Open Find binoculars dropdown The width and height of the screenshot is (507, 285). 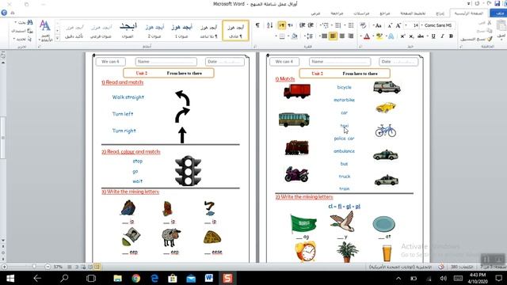(24, 23)
